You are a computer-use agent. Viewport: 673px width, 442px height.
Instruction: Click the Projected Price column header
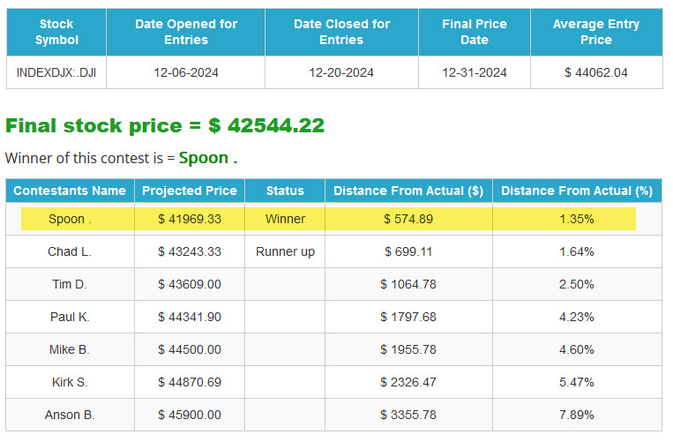click(190, 191)
